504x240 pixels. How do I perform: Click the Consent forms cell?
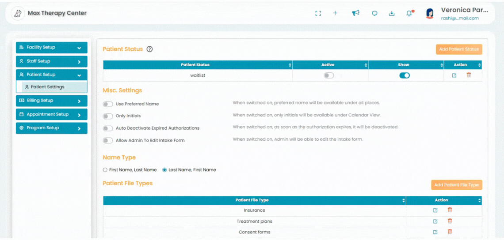(255, 232)
